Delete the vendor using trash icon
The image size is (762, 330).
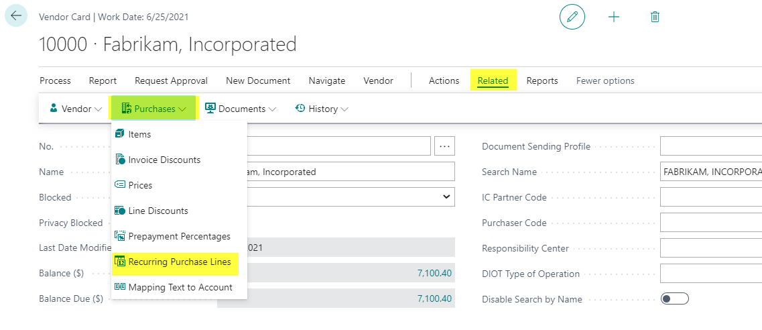[x=655, y=17]
